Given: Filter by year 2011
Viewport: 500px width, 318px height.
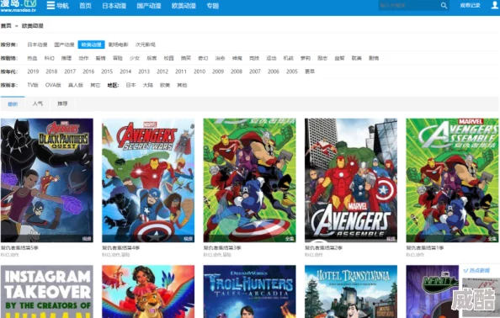Looking at the screenshot, I should point(181,72).
